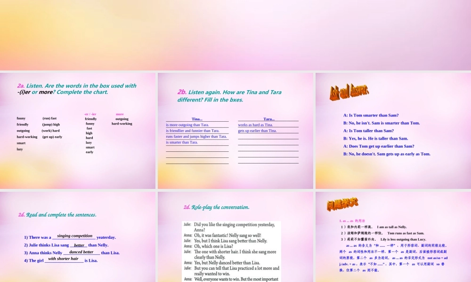The image size is (471, 282).
Task: Select the "Tara..." column header
Action: pos(268,119)
